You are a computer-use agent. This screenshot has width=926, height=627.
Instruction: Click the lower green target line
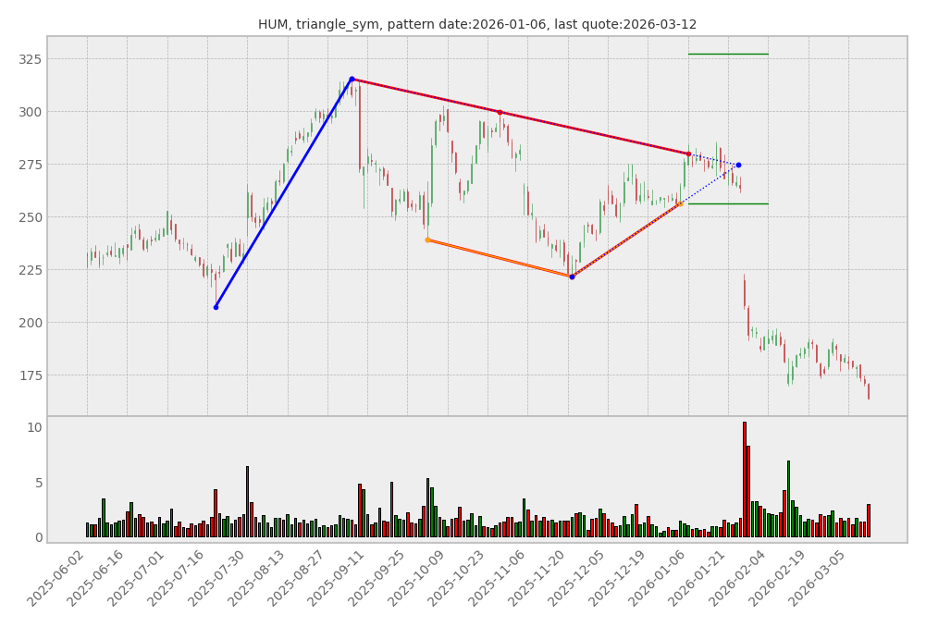[728, 203]
